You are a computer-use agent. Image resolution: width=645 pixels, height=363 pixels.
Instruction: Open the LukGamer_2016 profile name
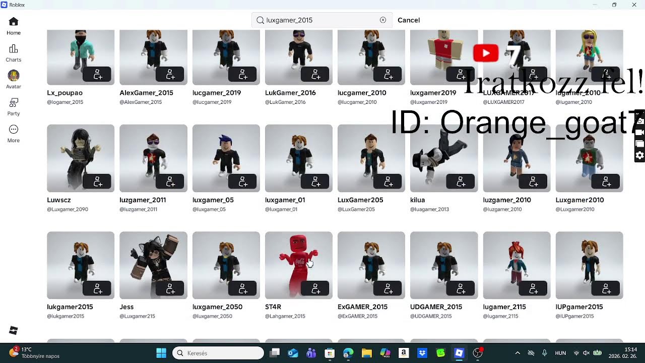(290, 93)
